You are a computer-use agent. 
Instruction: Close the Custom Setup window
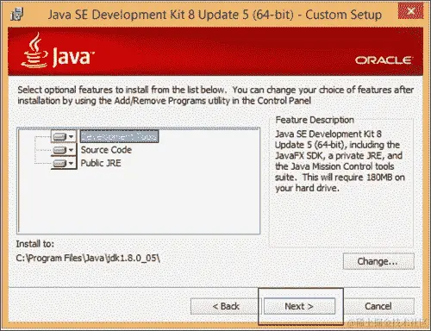(410, 11)
